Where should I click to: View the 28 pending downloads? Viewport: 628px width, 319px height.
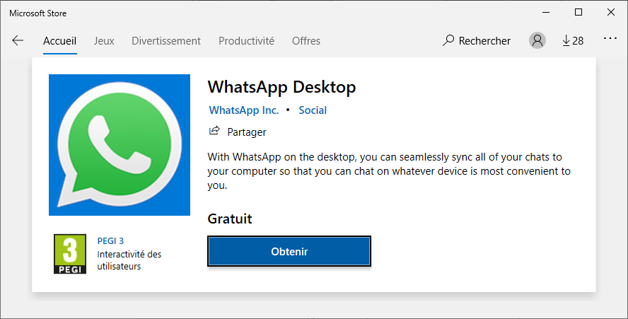coord(573,40)
